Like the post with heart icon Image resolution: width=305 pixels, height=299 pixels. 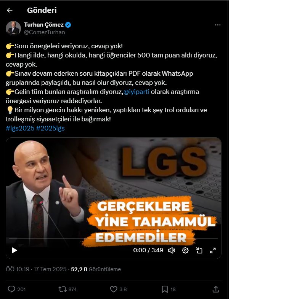click(x=114, y=289)
